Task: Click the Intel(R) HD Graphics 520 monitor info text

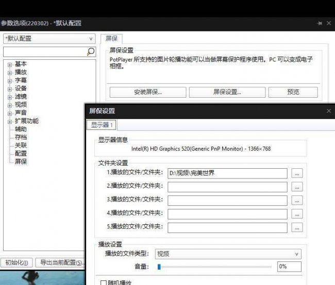Action: pos(201,149)
